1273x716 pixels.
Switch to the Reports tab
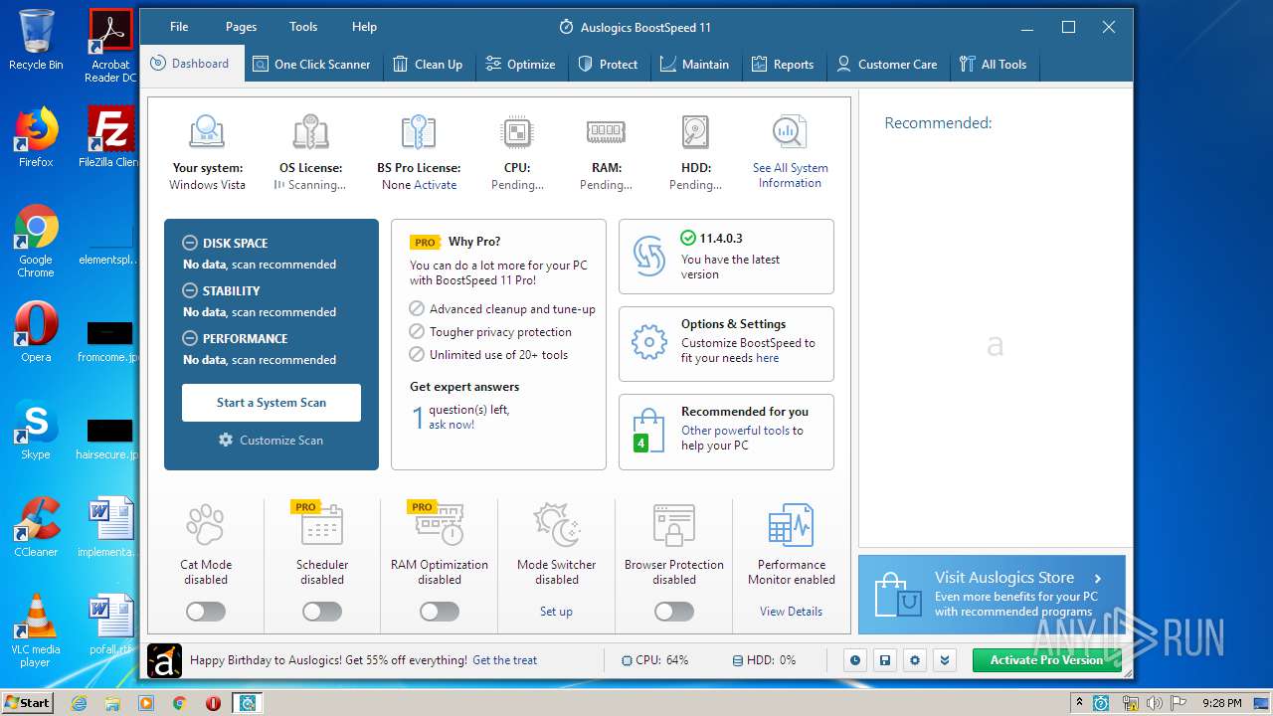tap(783, 64)
